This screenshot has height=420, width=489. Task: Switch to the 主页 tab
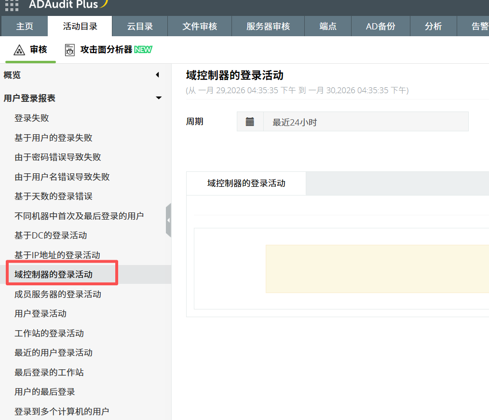point(25,27)
